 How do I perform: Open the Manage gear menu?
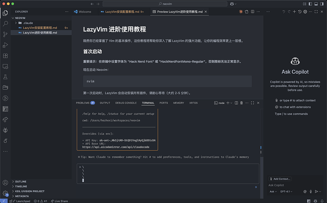click(5, 193)
